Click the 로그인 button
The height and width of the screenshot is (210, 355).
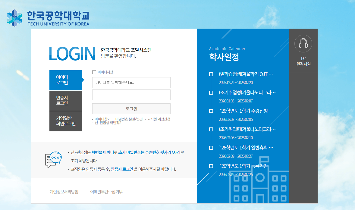131,109
